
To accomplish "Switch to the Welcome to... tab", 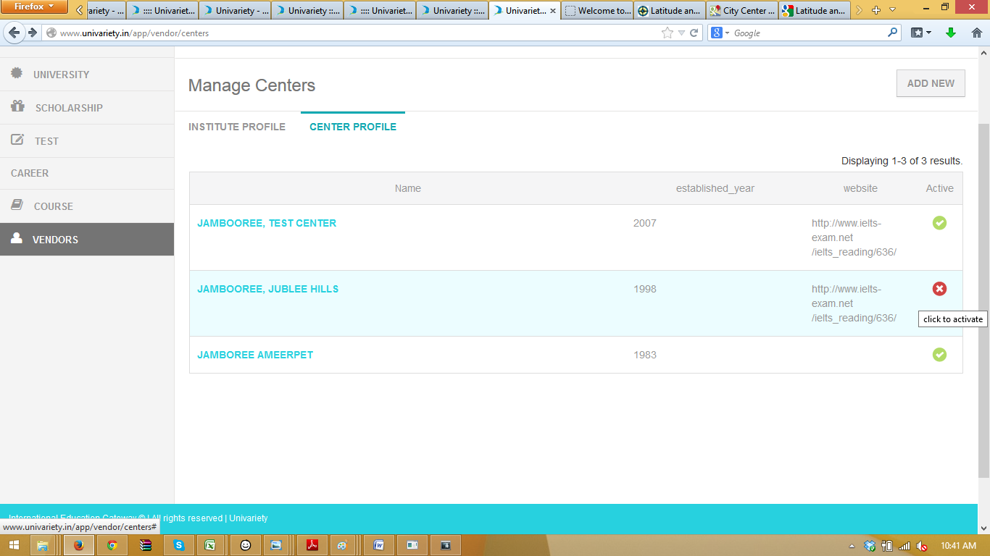I will pos(597,11).
